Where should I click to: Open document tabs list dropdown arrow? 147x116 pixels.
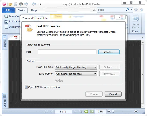142,37
